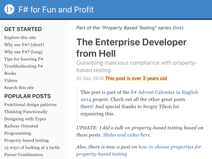This screenshot has width=212, height=159.
Task: Go to Explore this site
Action: 20,37
